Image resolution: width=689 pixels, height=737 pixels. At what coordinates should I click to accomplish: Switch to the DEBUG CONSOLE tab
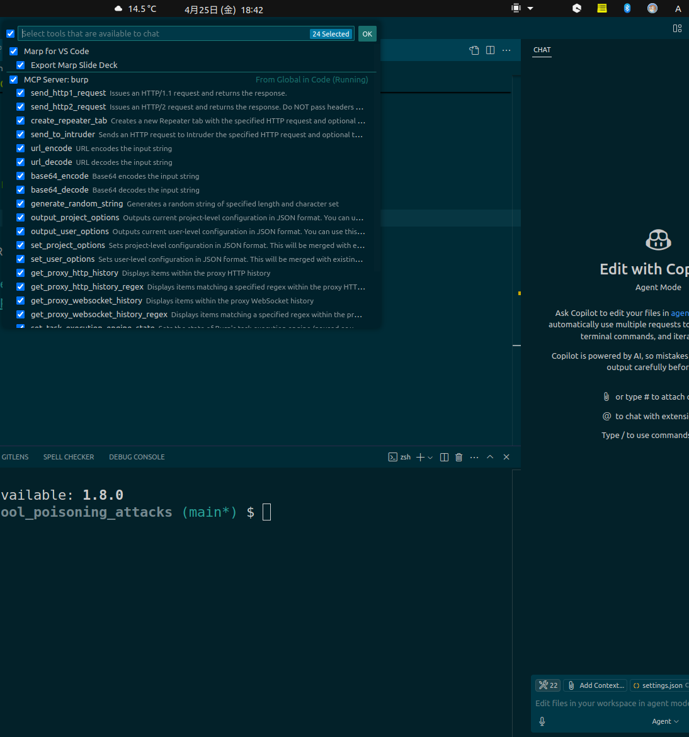point(137,457)
